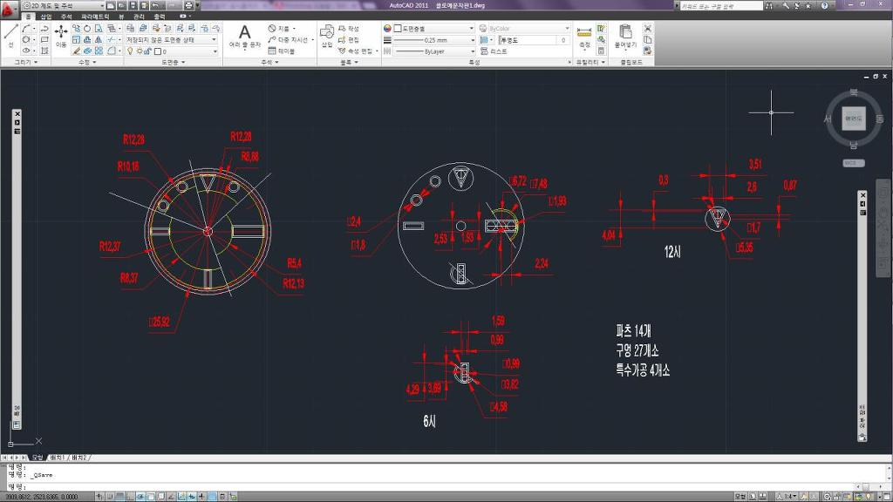Open the Insert (삽입) ribbon tab
Image resolution: width=893 pixels, height=502 pixels.
pos(46,17)
